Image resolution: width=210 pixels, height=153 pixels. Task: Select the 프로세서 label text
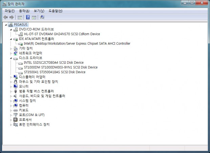point(25,120)
